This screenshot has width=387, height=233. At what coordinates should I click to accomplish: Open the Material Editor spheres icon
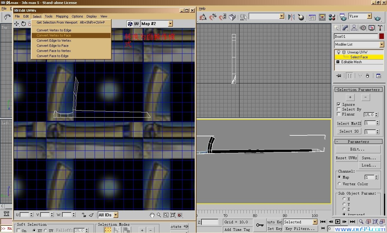coord(332,17)
